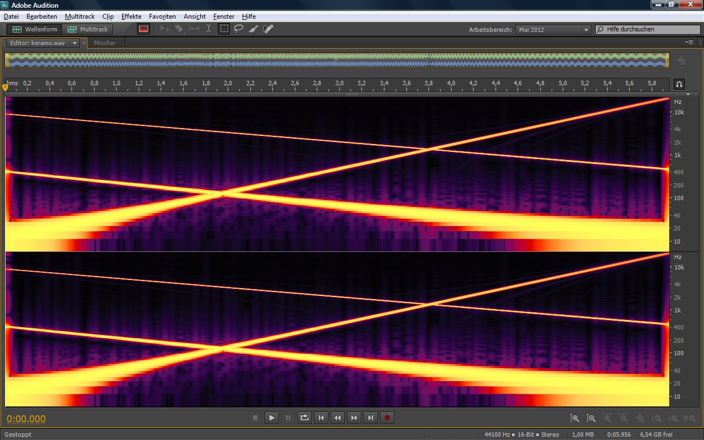Select the Time Selection tool
The height and width of the screenshot is (440, 704).
[x=208, y=29]
